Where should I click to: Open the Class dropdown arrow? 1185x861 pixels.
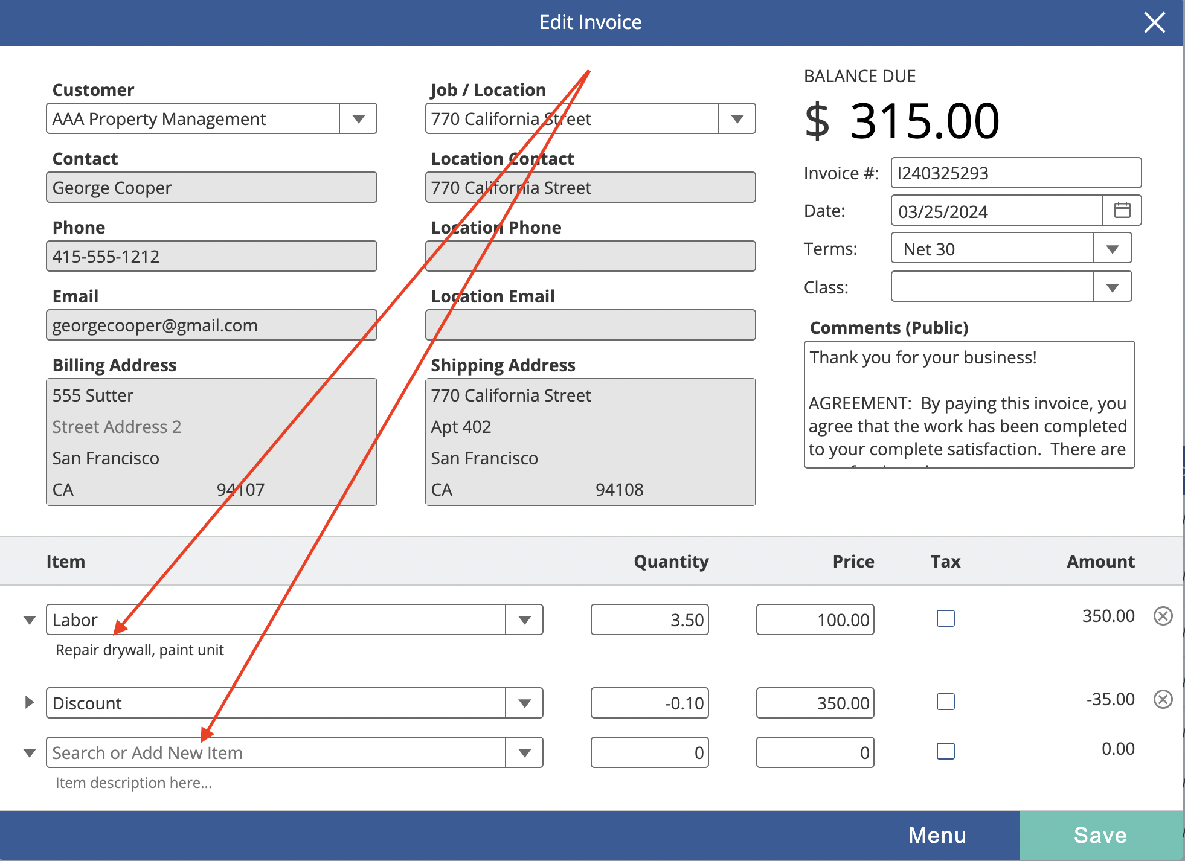click(x=1113, y=287)
